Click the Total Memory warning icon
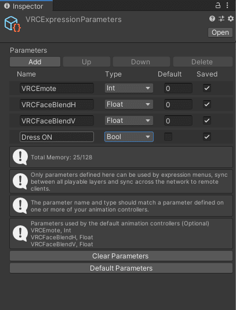Image resolution: width=236 pixels, height=310 pixels. point(20,157)
